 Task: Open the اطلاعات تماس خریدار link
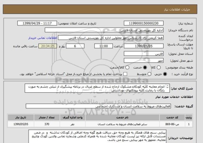tap(43, 38)
